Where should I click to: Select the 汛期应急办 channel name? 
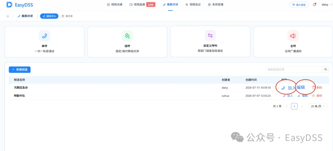[x=21, y=88]
